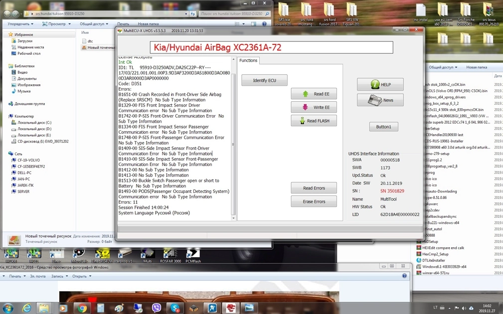Open Skype from taskbar
This screenshot has width=503, height=314.
tap(175, 308)
